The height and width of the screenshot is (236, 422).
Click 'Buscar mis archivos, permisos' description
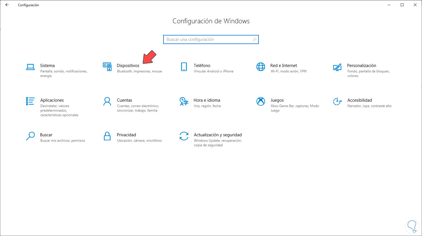click(x=63, y=141)
